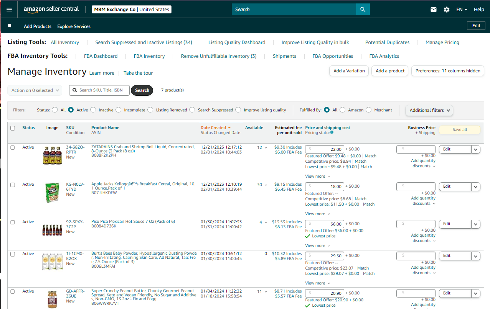Click the Learn more link
This screenshot has height=309, width=490.
102,73
